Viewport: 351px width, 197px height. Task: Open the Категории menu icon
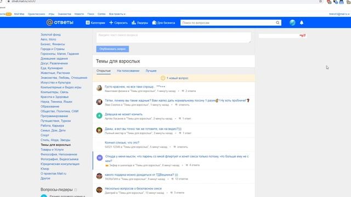pyautogui.click(x=88, y=22)
